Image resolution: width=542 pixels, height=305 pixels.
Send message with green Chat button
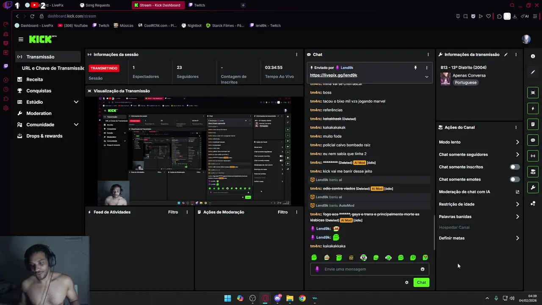tap(421, 283)
